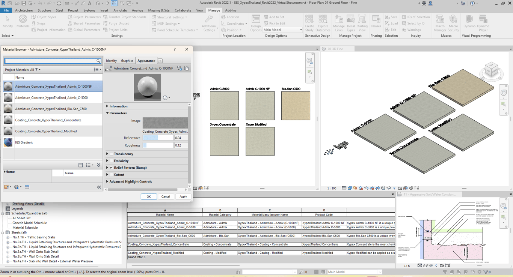
Task: Click the ViewCube in the 3D view
Action: [x=491, y=70]
